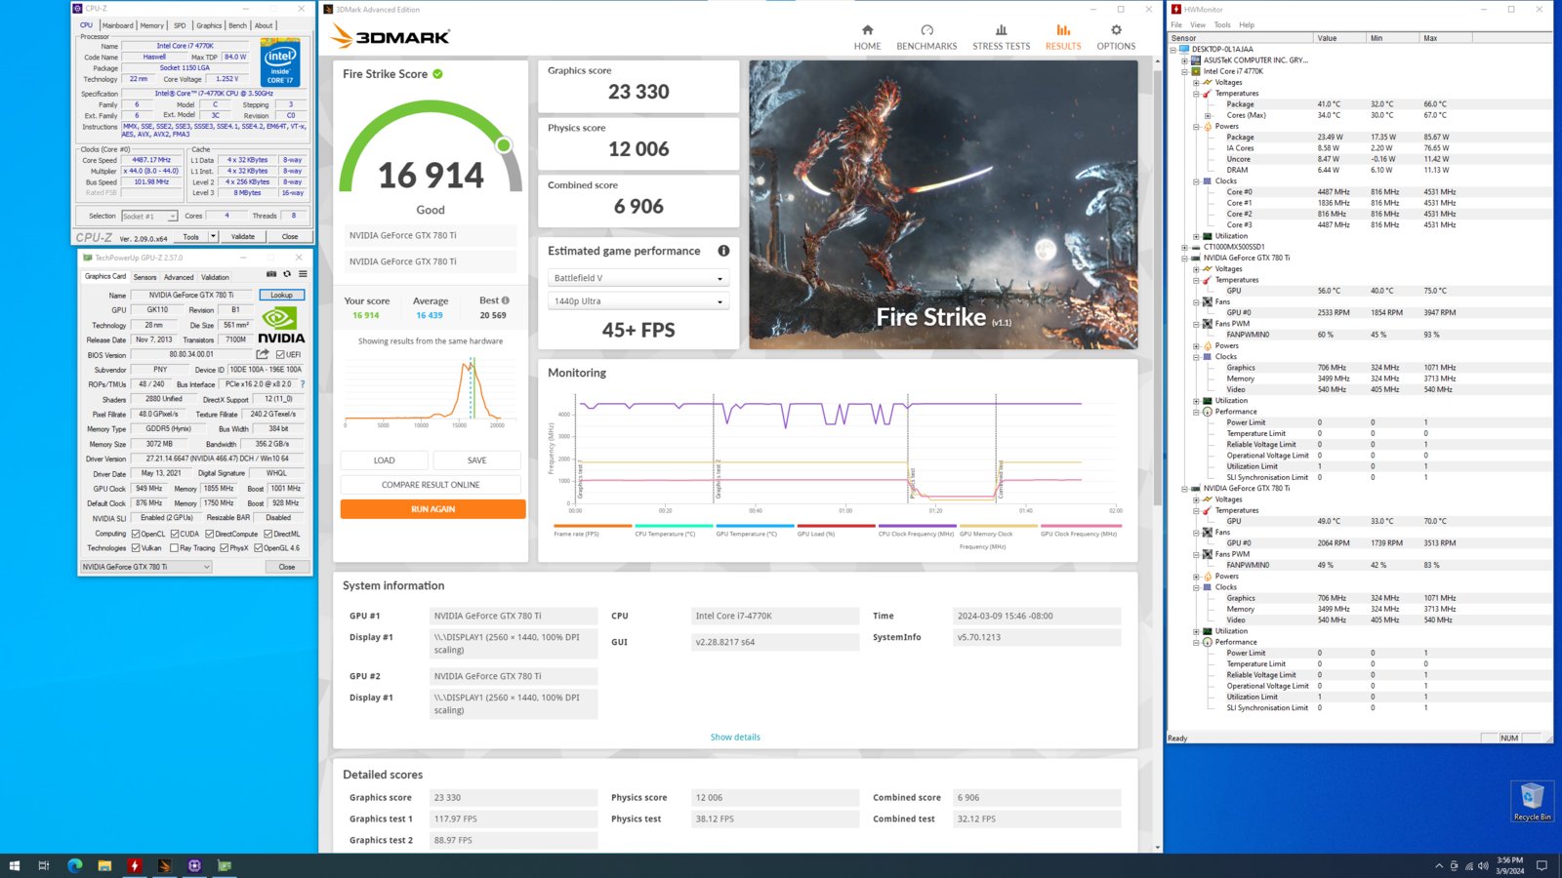Toggle the CPU Clock Frequency legend swatch
This screenshot has width=1562, height=878.
917,526
